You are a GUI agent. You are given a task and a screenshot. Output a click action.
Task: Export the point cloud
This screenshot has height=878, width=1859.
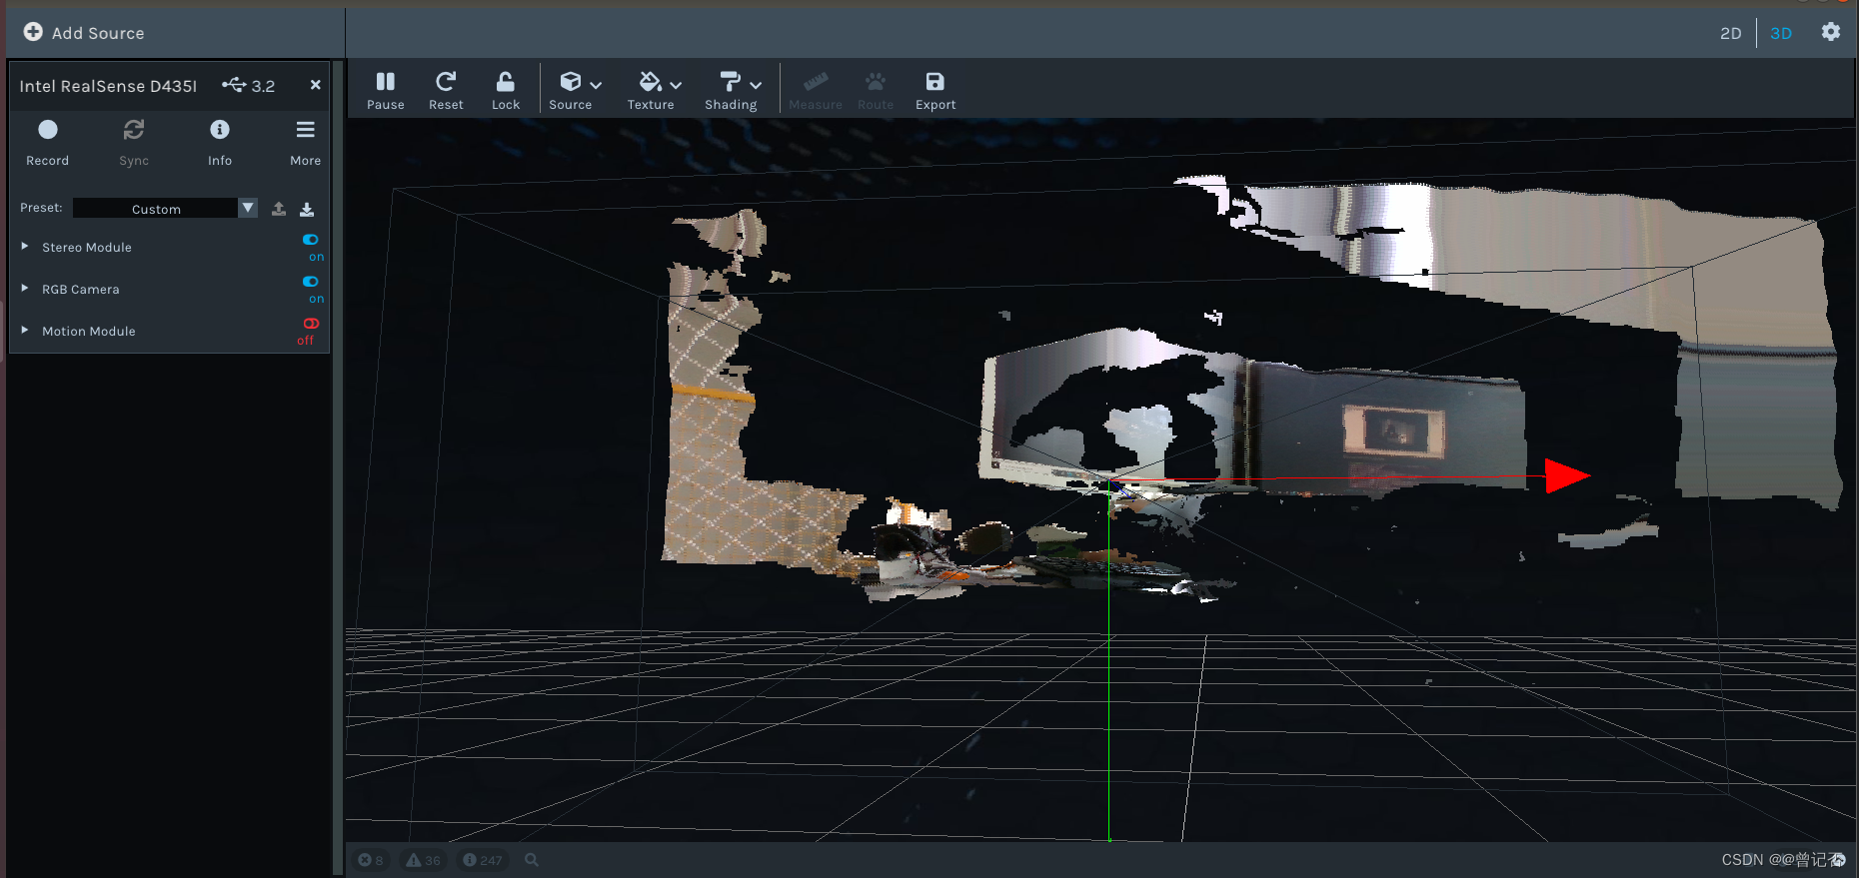pyautogui.click(x=935, y=90)
